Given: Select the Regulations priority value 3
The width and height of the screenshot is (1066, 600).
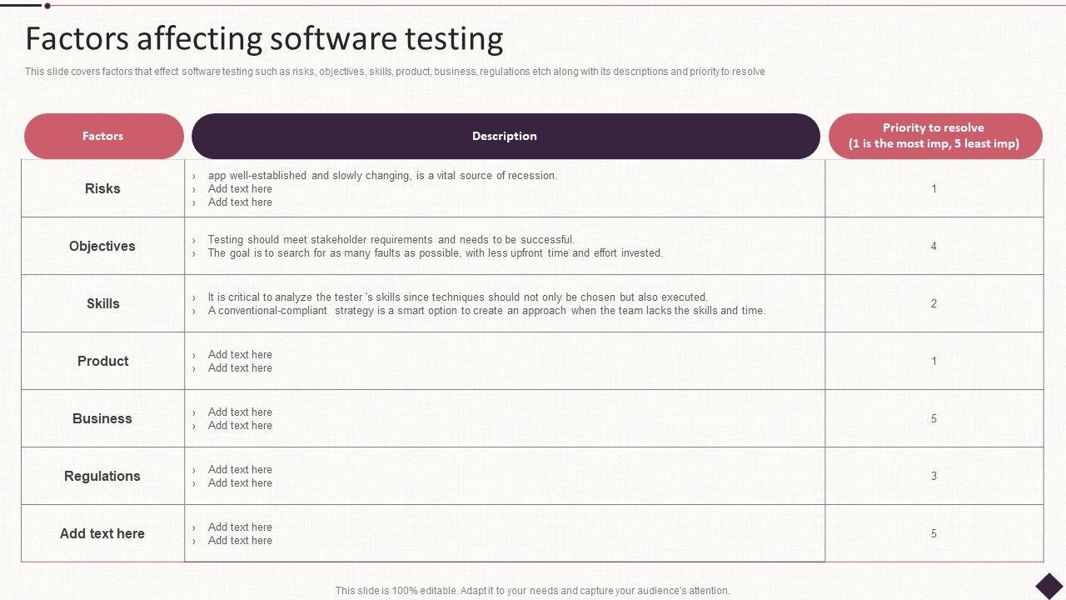Looking at the screenshot, I should (x=934, y=476).
